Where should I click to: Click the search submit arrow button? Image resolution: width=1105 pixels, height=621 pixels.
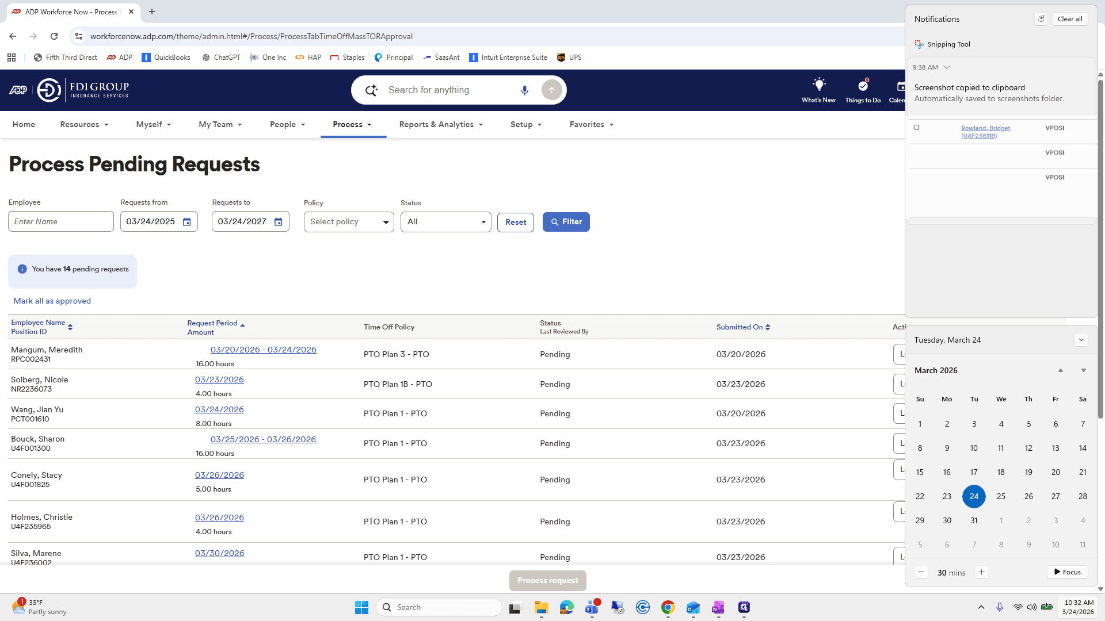click(x=551, y=90)
